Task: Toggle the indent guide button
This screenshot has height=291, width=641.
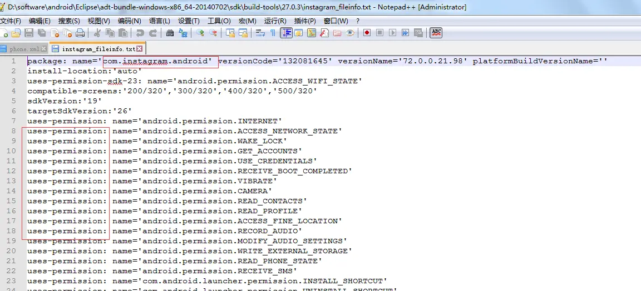Action: coord(286,33)
